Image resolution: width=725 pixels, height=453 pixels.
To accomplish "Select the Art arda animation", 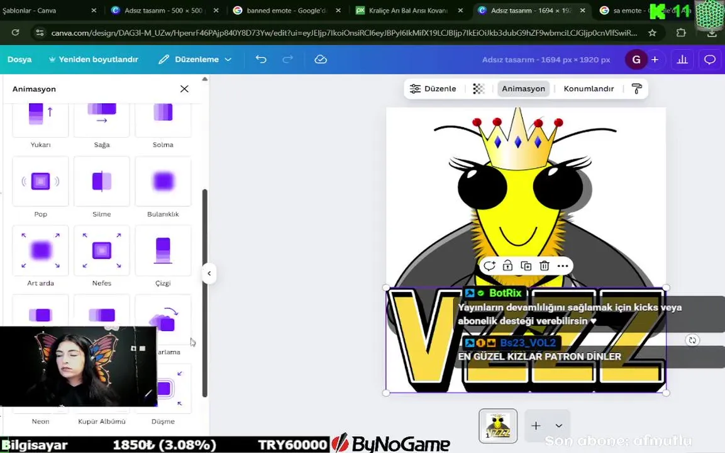I will 41,250.
